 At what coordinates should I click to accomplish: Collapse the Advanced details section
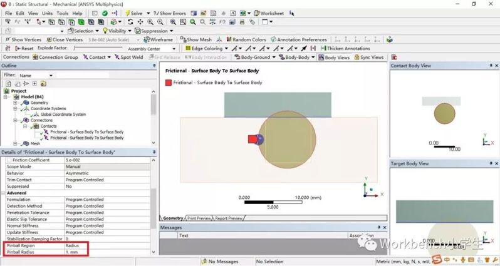click(3, 193)
